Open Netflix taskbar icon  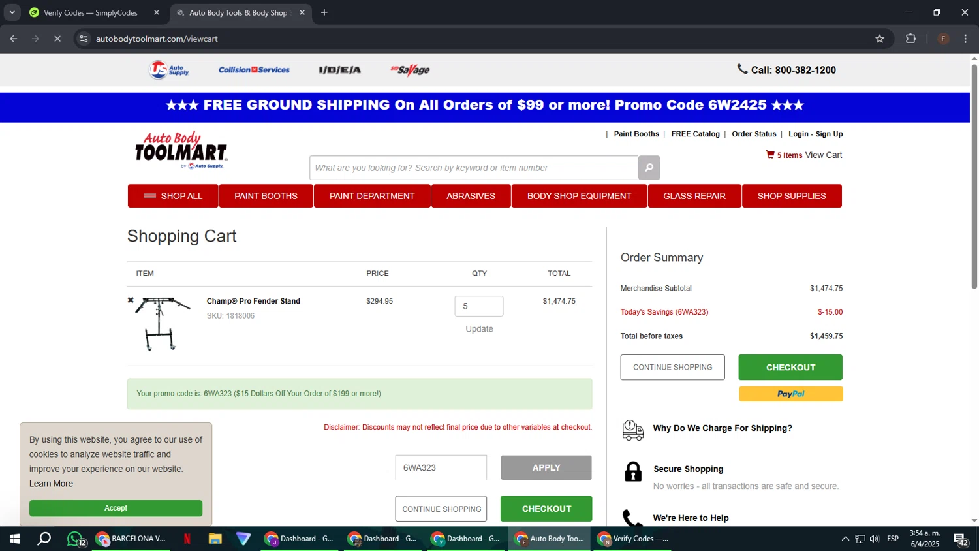coord(187,539)
